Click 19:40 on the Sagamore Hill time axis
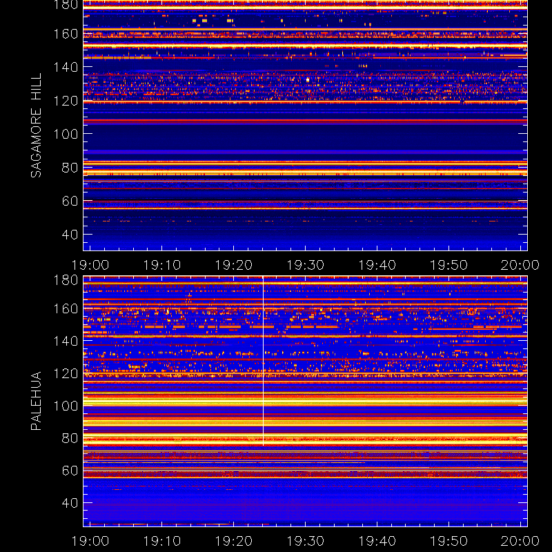This screenshot has height=552, width=552. click(x=377, y=265)
